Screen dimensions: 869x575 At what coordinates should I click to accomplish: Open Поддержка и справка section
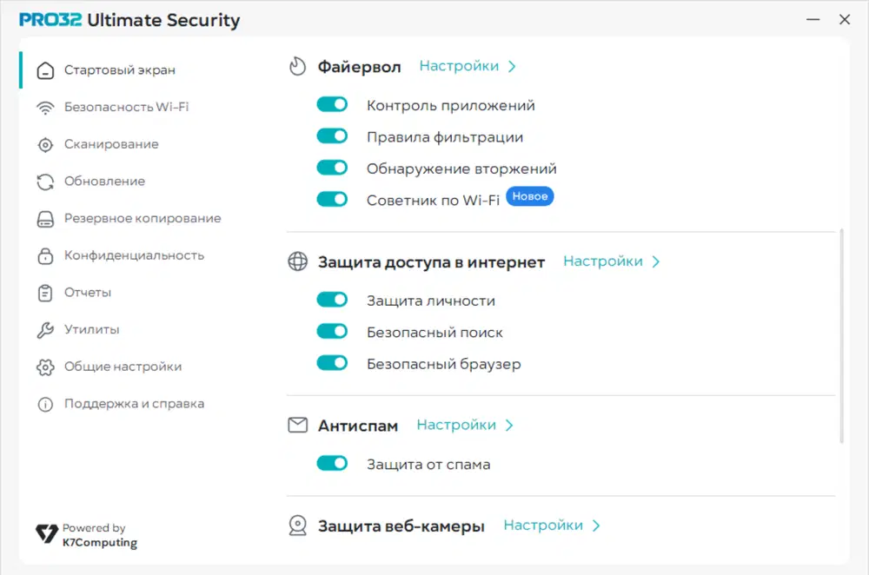point(134,404)
